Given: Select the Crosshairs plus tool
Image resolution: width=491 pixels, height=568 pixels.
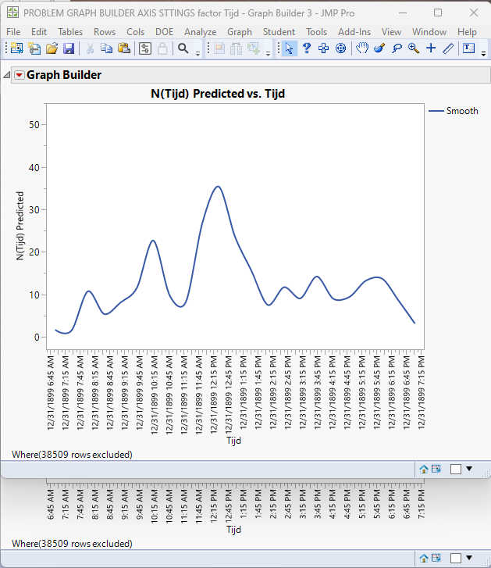Looking at the screenshot, I should tap(431, 48).
